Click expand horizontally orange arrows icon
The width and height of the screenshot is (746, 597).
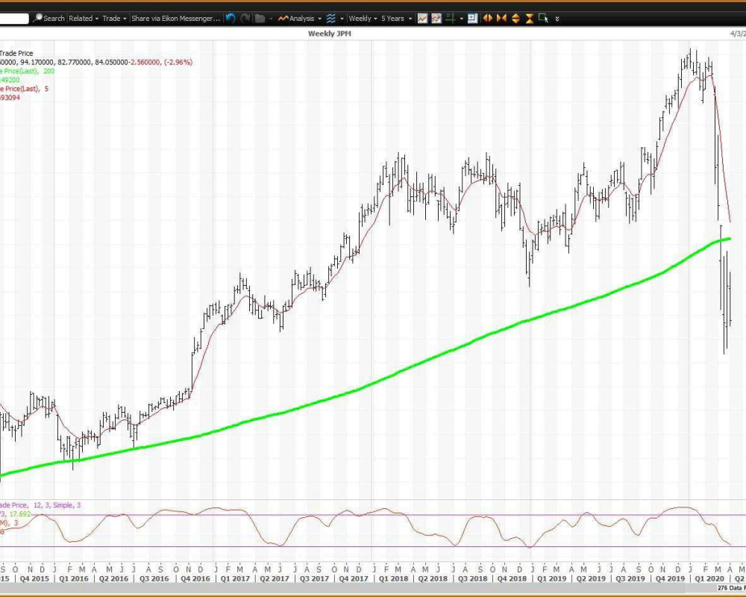(487, 18)
